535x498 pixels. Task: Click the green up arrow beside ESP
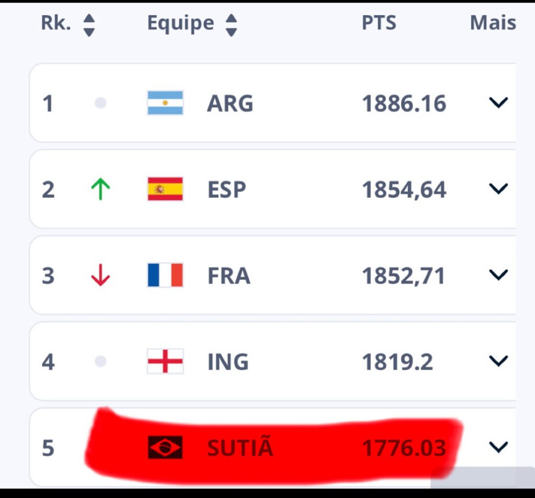pyautogui.click(x=100, y=189)
